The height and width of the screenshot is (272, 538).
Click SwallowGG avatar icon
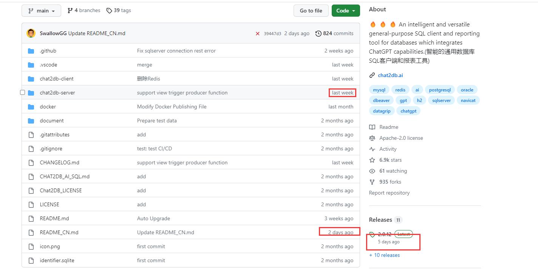pos(31,33)
